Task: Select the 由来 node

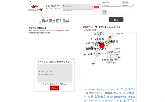Action: 90,48
